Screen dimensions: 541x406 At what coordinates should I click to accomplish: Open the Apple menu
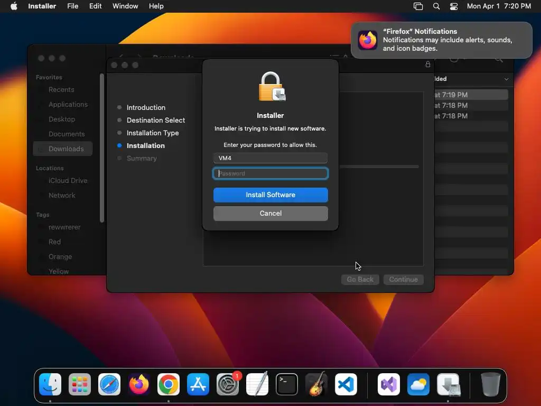click(x=14, y=6)
